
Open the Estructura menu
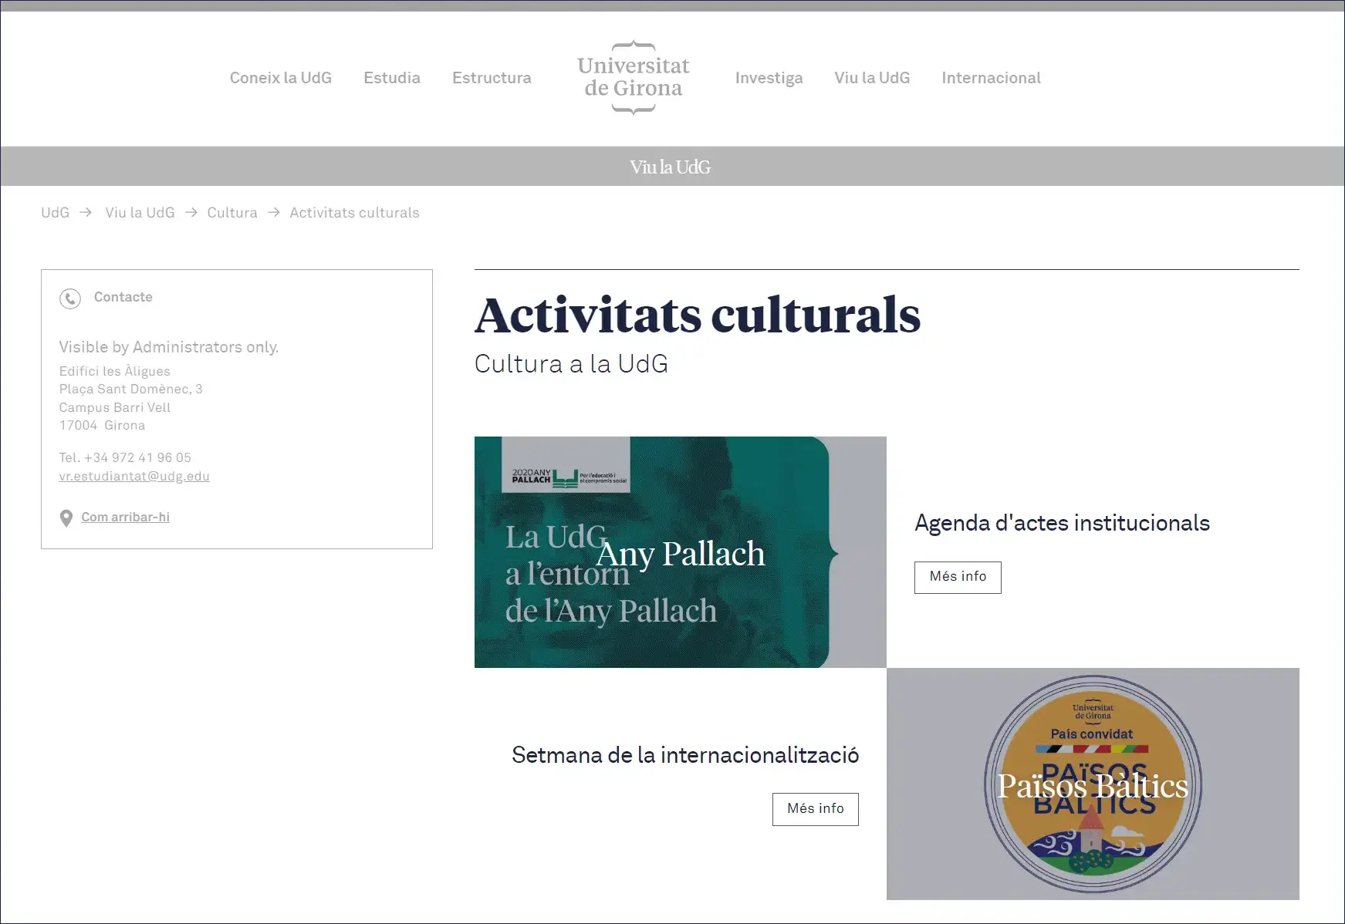[x=492, y=78]
